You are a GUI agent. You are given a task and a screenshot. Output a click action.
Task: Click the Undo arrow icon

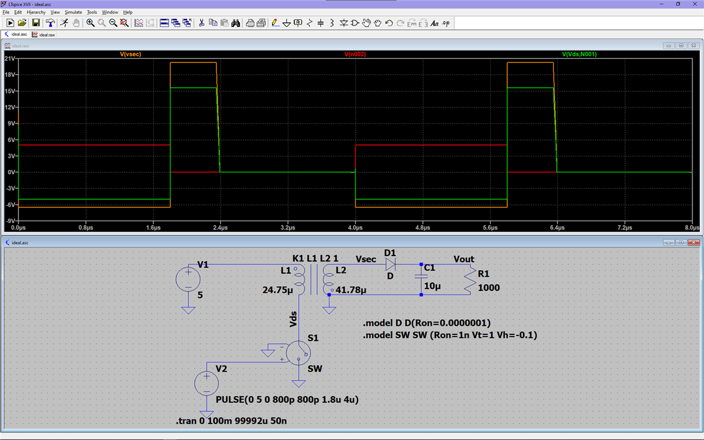[389, 23]
